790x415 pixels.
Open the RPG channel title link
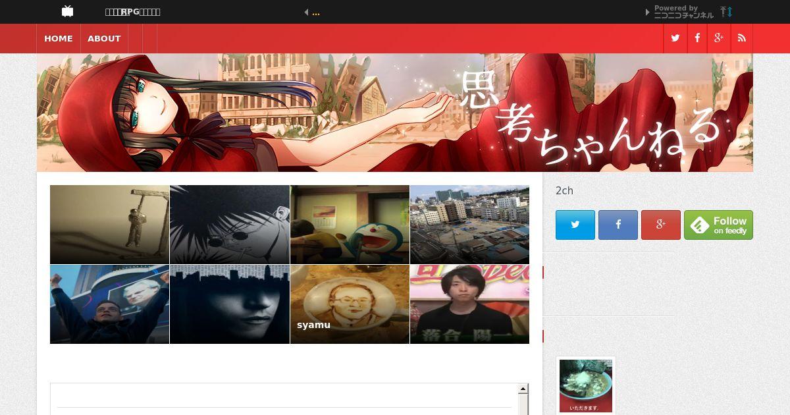[x=132, y=12]
